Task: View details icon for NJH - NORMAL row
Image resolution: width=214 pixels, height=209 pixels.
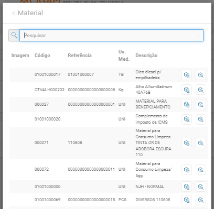Action: click(x=201, y=186)
